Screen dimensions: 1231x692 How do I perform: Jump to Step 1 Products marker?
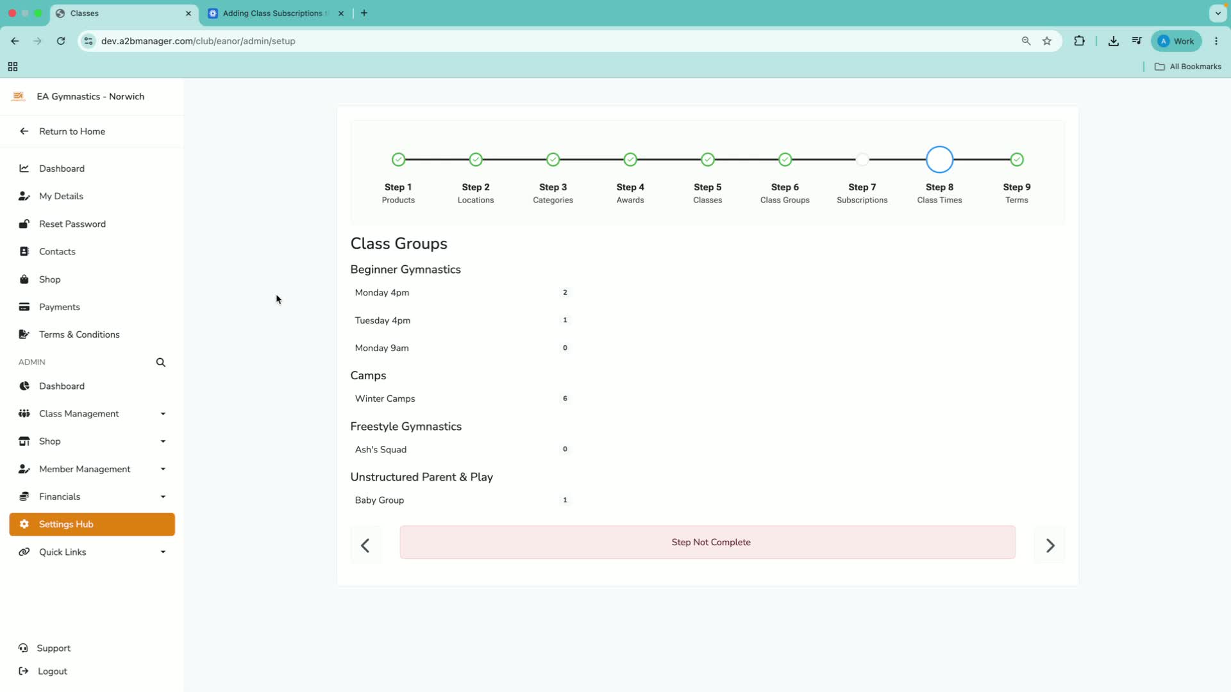coord(399,160)
